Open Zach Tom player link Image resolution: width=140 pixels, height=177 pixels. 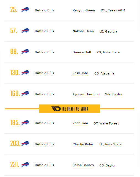coord(80,123)
